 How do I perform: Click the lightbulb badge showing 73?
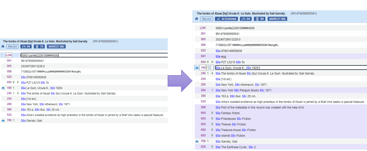(39, 47)
